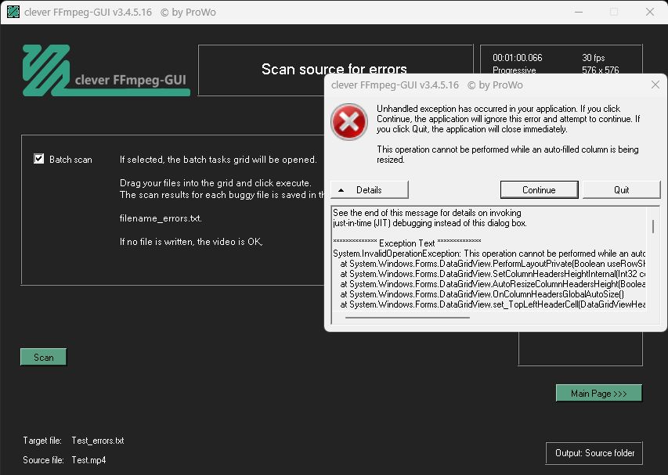The height and width of the screenshot is (475, 668).
Task: Click the clever FFmpeg-GUI title bar app icon
Action: click(13, 12)
